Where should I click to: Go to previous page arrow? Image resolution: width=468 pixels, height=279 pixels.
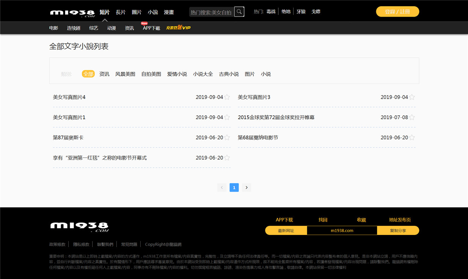[x=222, y=188]
